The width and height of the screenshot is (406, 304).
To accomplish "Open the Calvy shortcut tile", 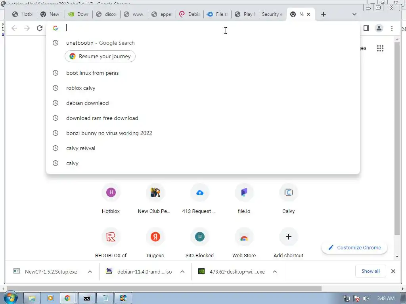I will 289,199.
